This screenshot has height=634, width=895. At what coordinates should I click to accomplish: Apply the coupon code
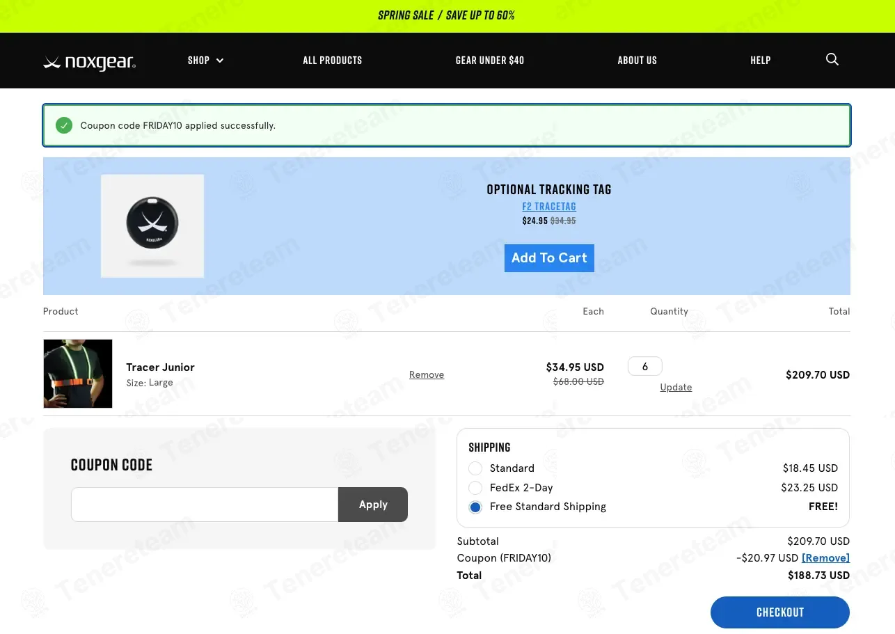coord(373,505)
